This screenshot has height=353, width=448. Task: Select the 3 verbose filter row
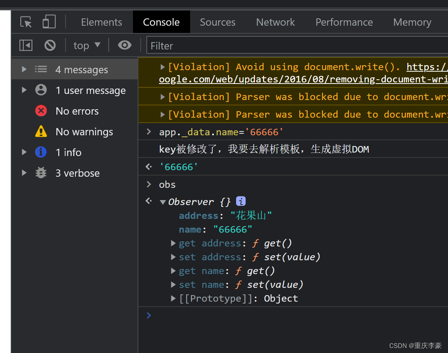click(74, 172)
